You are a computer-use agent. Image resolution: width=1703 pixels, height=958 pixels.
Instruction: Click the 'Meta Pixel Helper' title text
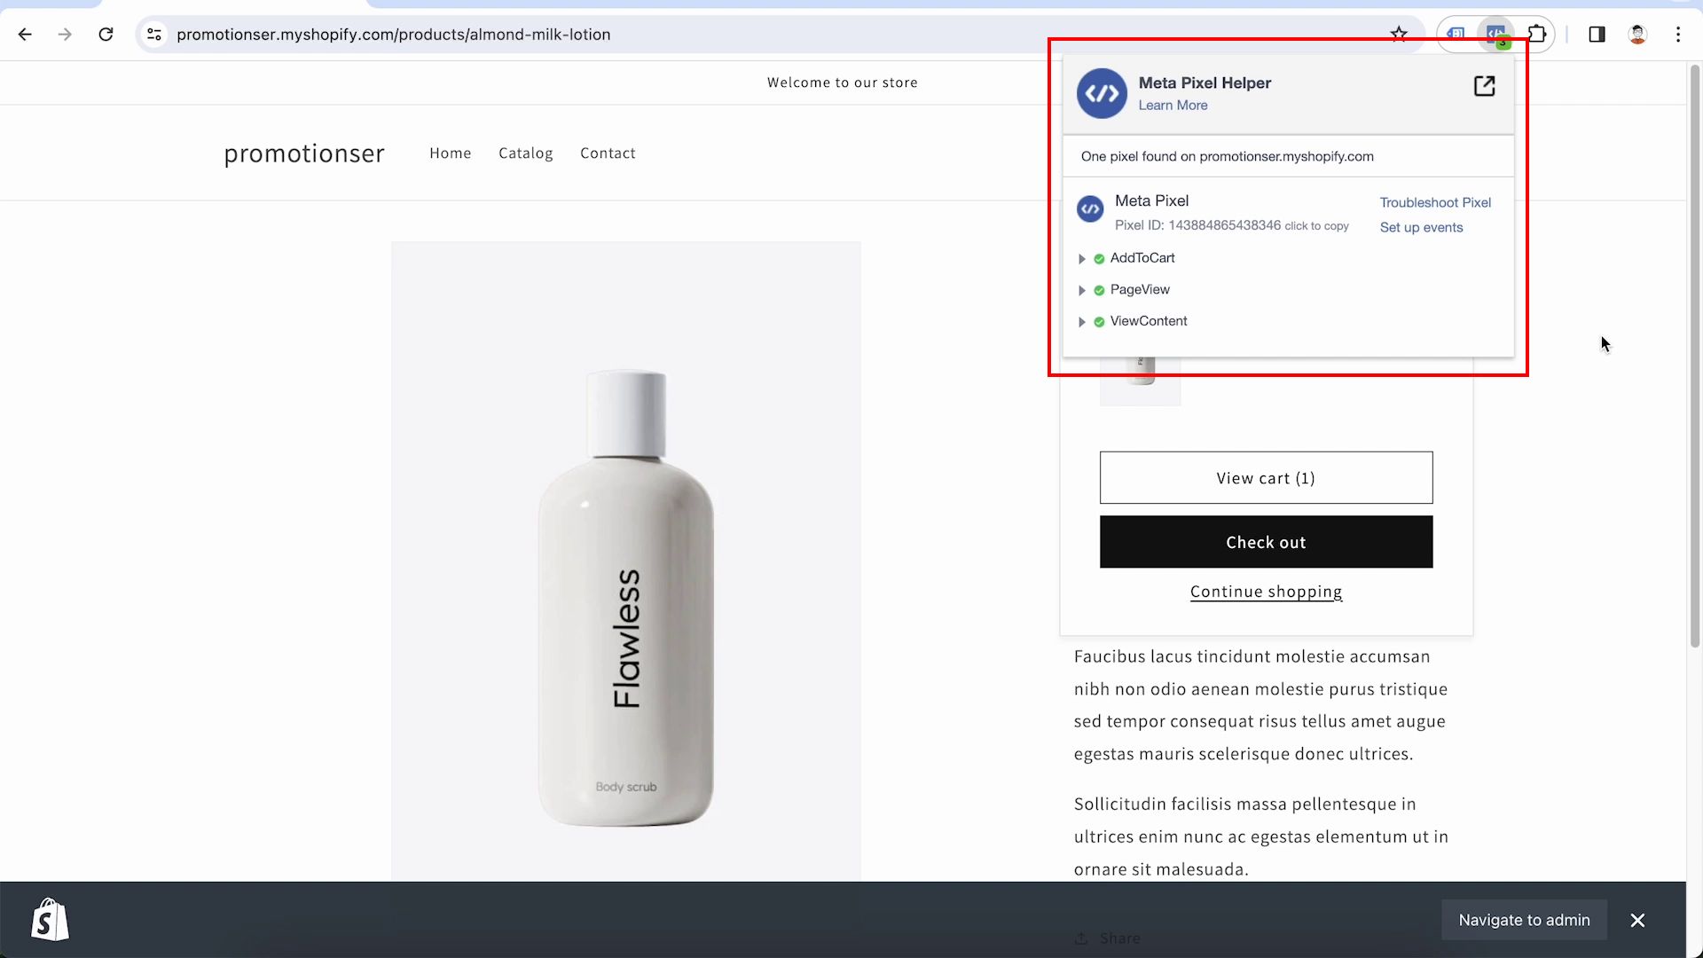coord(1205,82)
